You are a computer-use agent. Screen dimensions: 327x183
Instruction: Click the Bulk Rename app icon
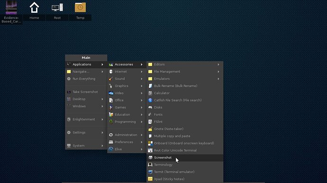[150, 86]
